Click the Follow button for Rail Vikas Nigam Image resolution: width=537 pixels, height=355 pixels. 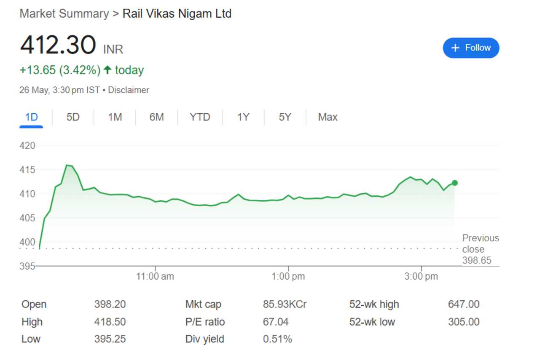click(471, 48)
